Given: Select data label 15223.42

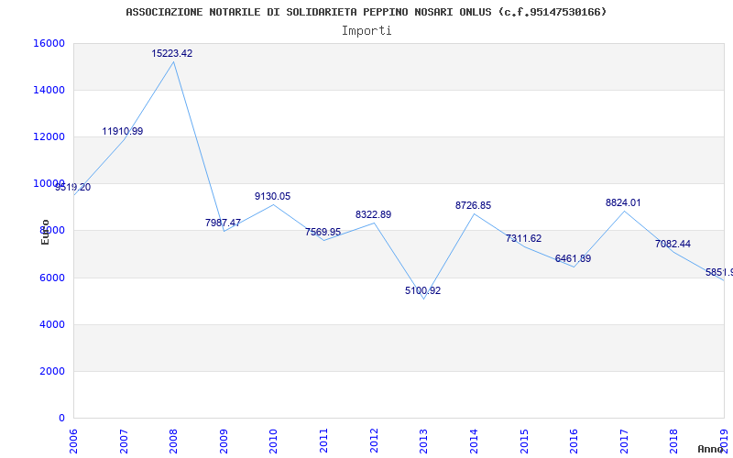Looking at the screenshot, I should pyautogui.click(x=172, y=53).
